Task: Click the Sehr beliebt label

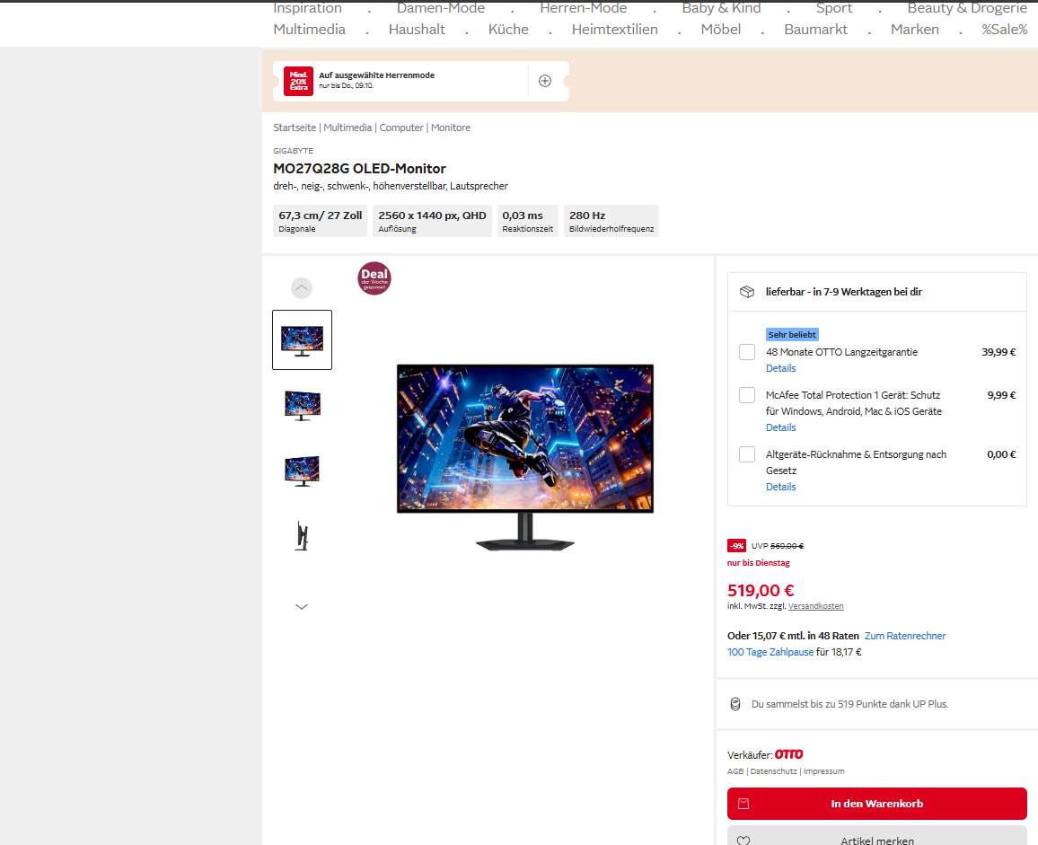Action: pos(792,334)
